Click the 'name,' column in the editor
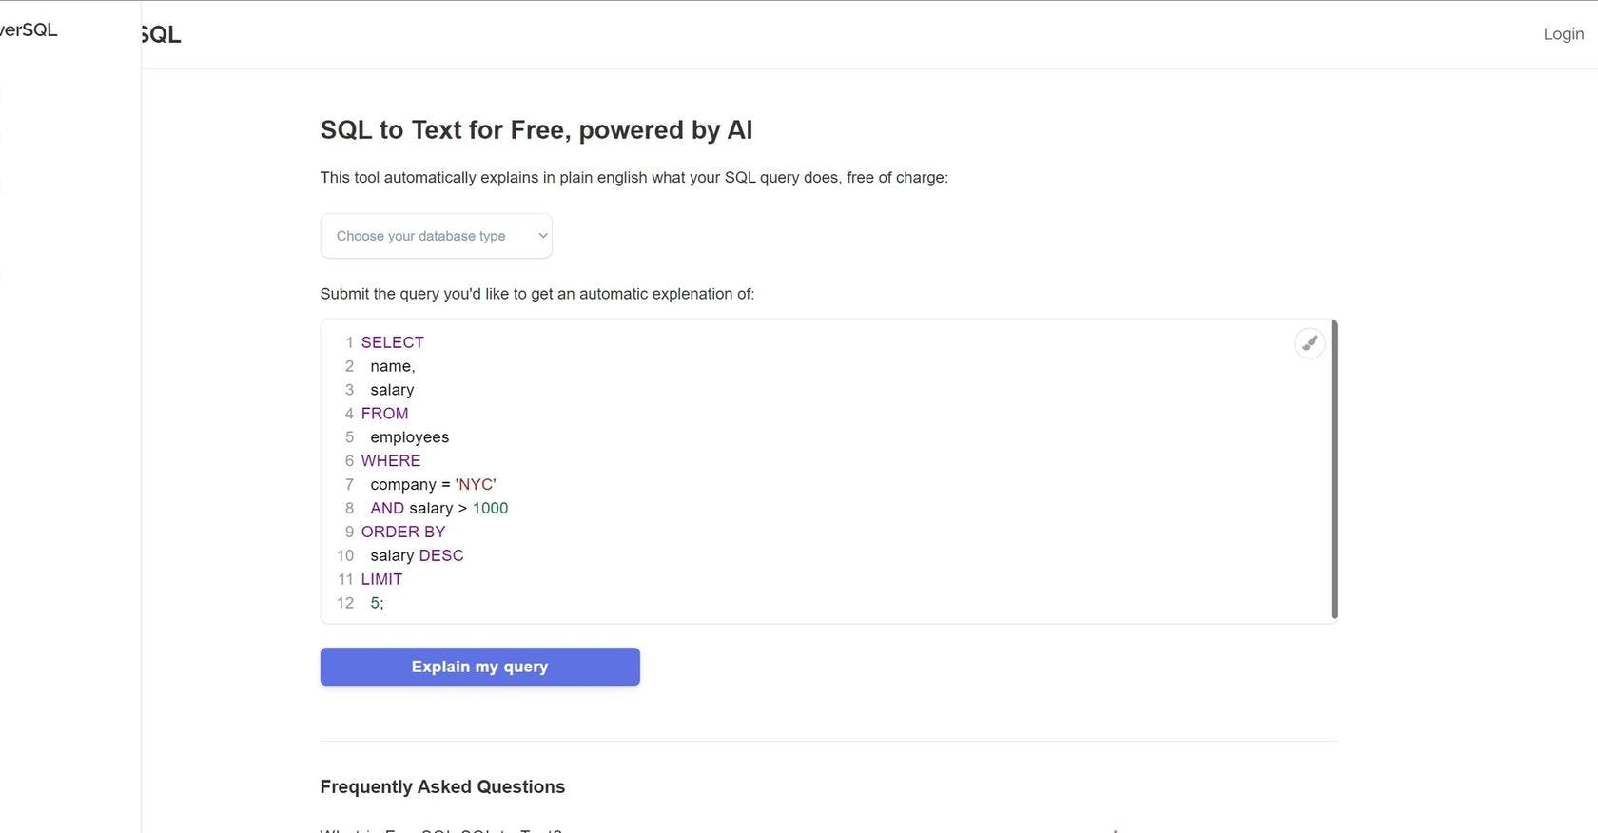Viewport: 1598px width, 833px height. coord(392,366)
